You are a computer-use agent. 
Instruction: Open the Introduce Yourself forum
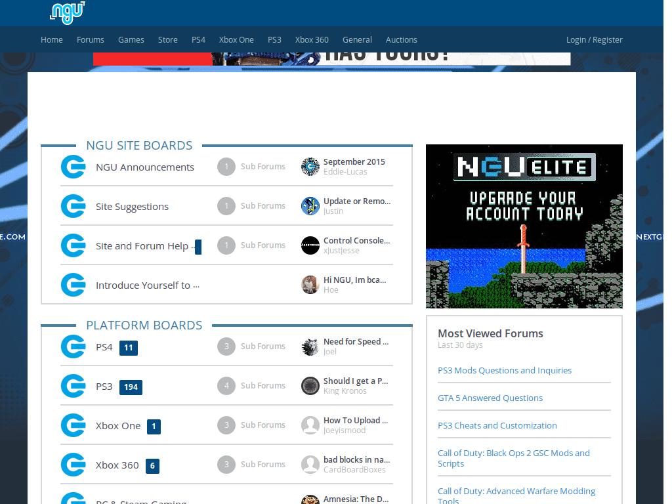click(x=148, y=285)
